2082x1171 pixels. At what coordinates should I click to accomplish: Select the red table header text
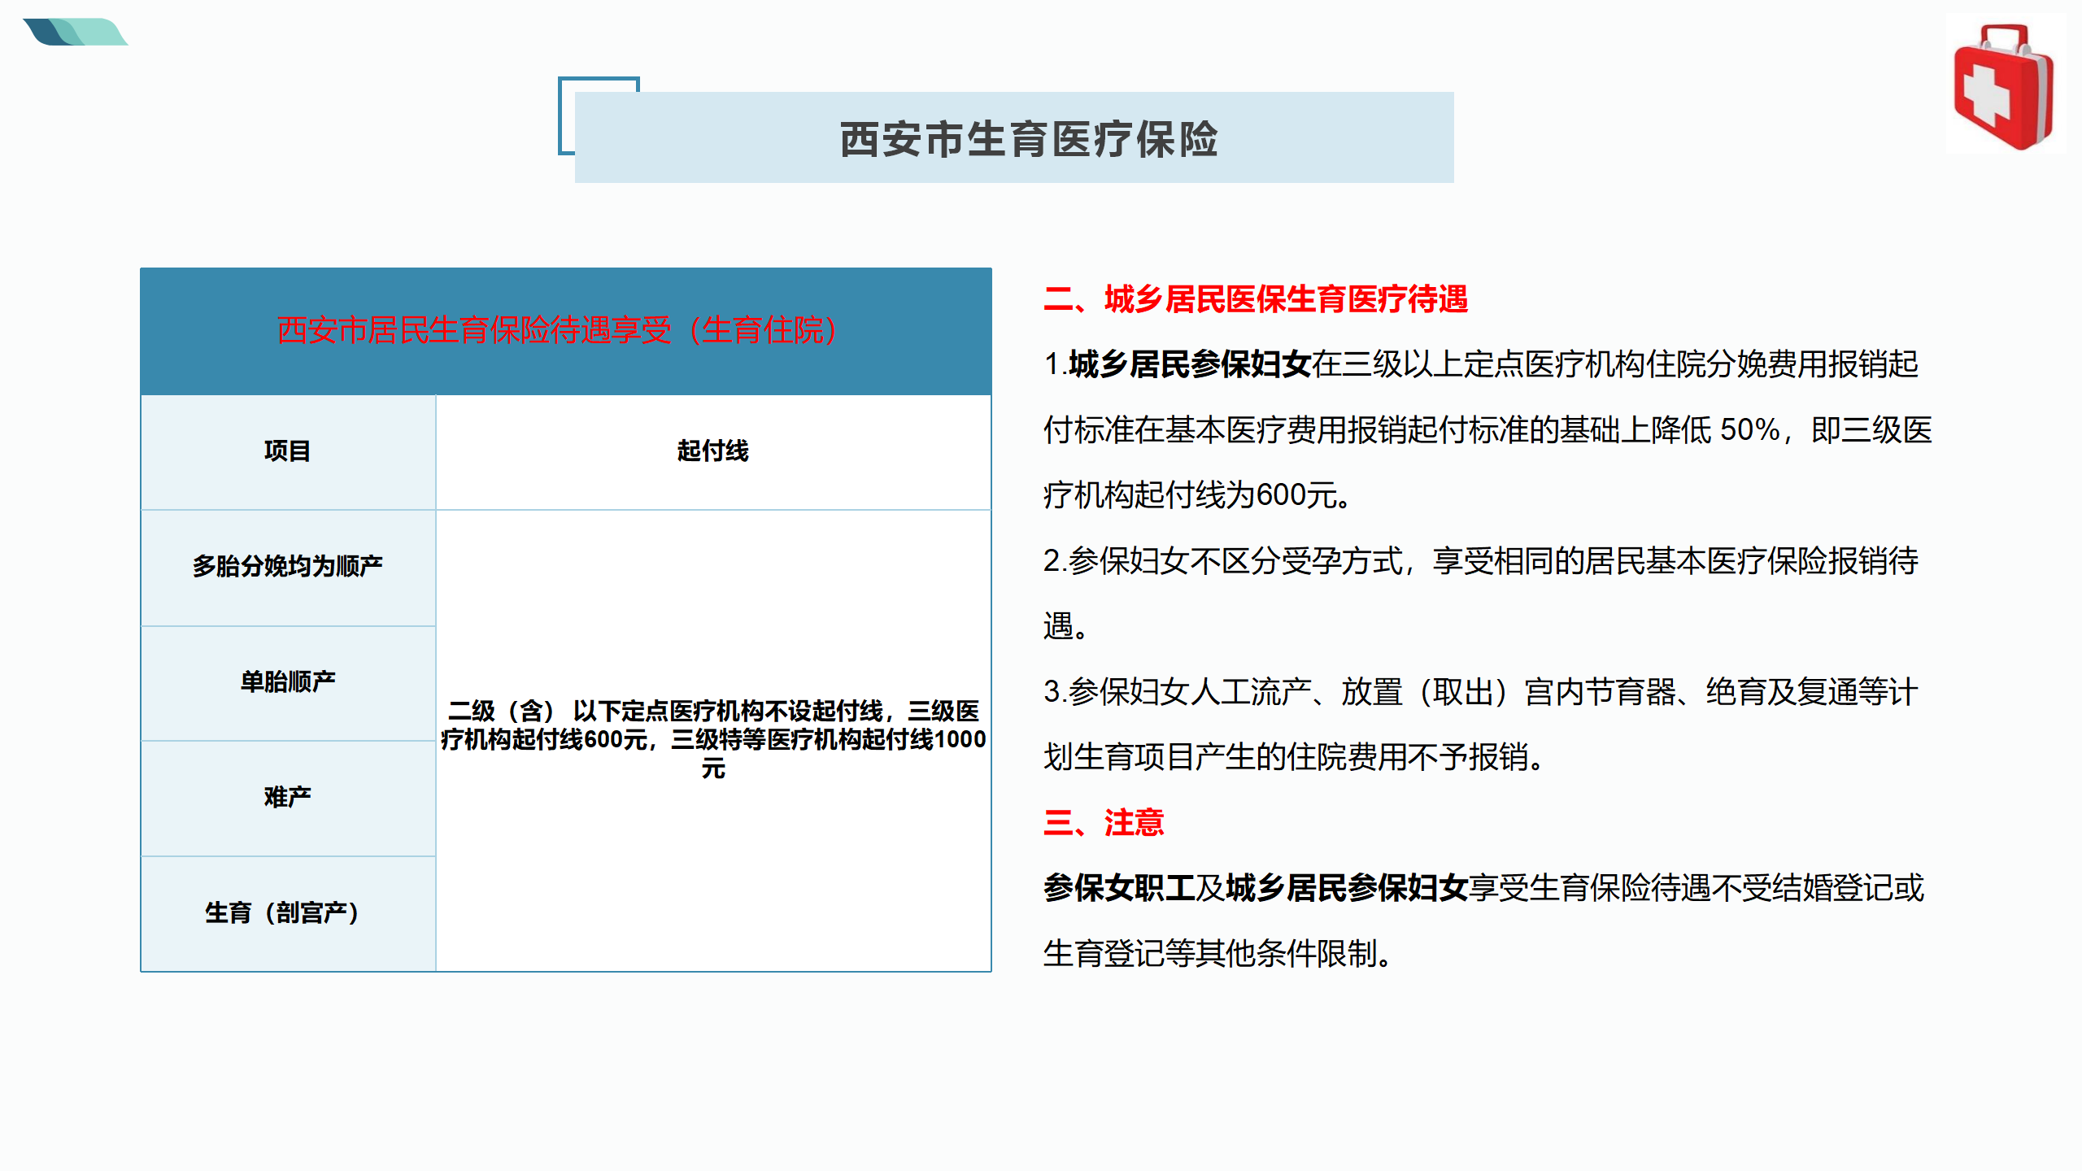click(557, 330)
